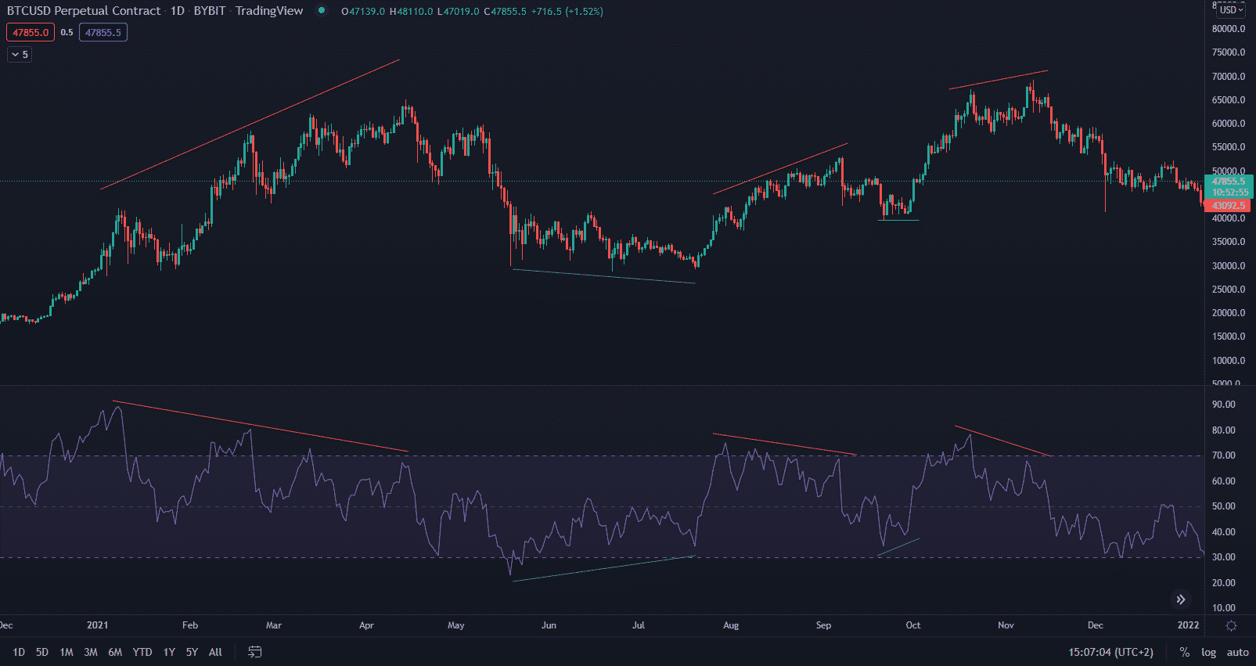The height and width of the screenshot is (666, 1256).
Task: Switch to the YTD time range
Action: tap(142, 652)
